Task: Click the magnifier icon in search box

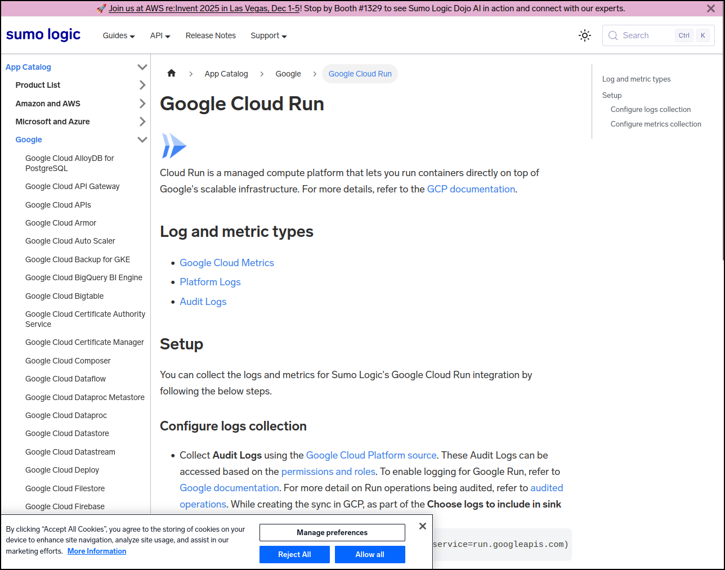Action: (x=613, y=35)
